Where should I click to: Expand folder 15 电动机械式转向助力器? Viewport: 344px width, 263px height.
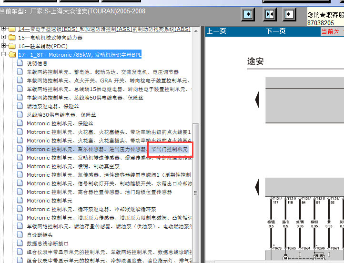(x=3, y=37)
